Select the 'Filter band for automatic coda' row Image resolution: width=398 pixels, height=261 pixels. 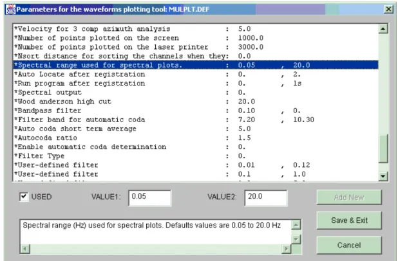[x=196, y=120]
